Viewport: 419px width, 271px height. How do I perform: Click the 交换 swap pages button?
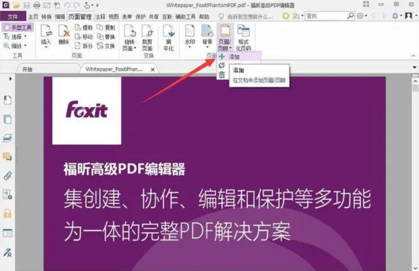click(106, 46)
